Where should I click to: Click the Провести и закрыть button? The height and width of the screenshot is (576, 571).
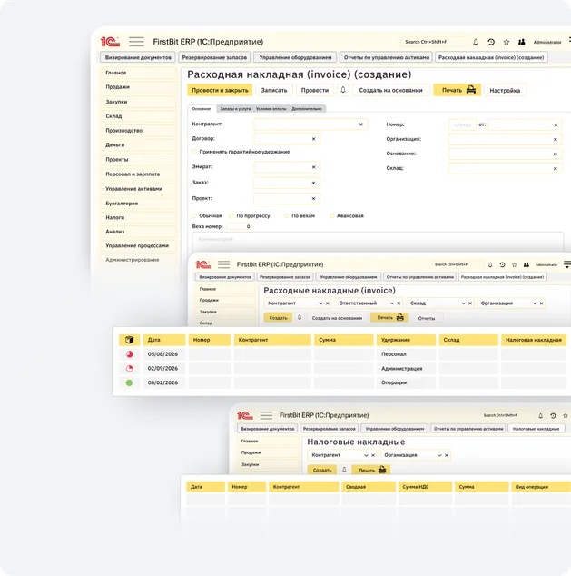pos(220,90)
